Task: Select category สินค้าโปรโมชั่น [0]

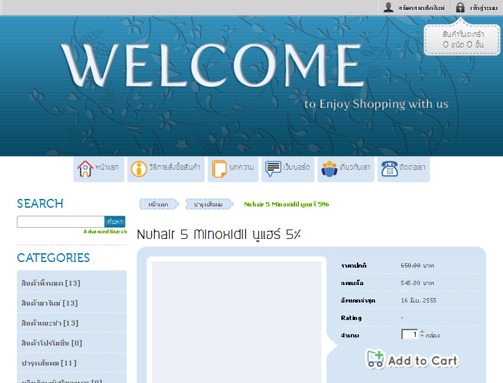Action: 52,343
